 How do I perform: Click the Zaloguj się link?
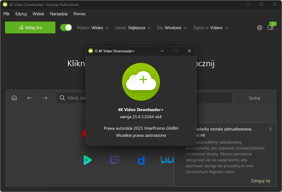[x=260, y=181]
